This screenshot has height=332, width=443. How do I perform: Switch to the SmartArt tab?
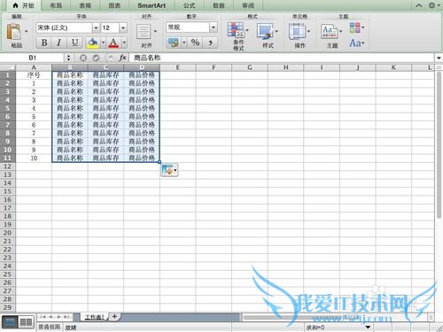point(152,5)
